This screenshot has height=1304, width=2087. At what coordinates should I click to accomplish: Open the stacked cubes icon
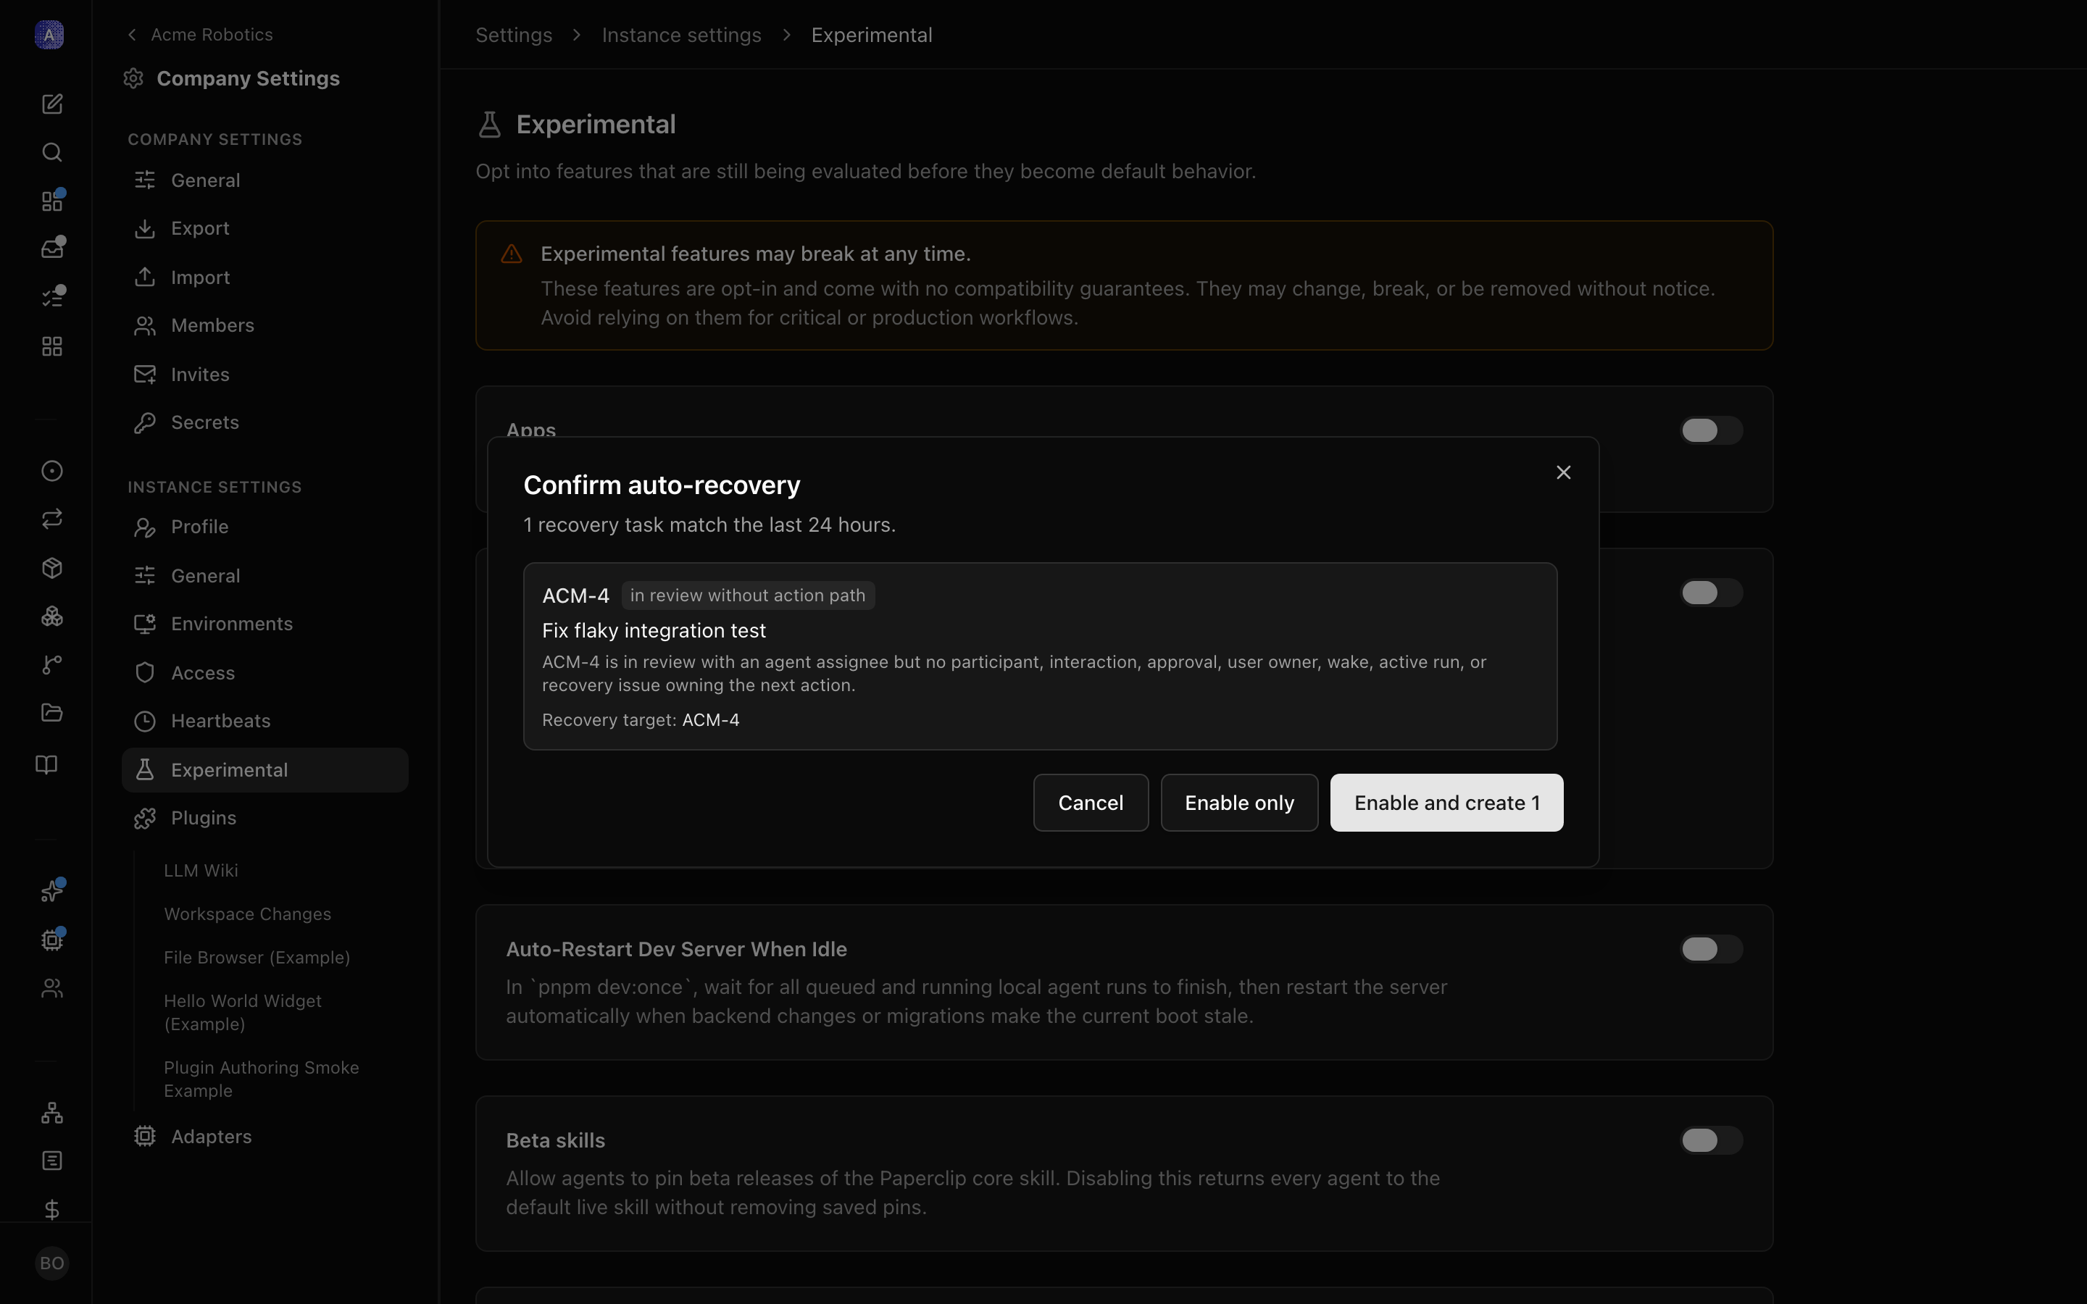[x=51, y=616]
